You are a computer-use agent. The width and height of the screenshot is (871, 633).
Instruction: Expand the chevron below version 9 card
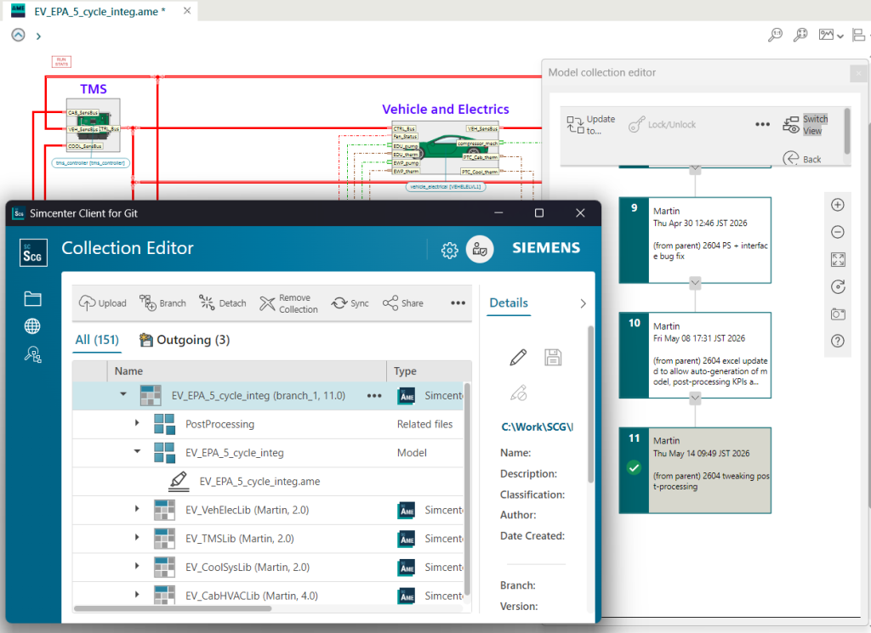[x=695, y=283]
